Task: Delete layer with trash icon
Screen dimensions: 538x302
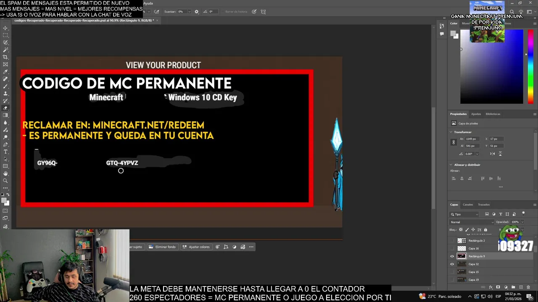Action: 528,287
